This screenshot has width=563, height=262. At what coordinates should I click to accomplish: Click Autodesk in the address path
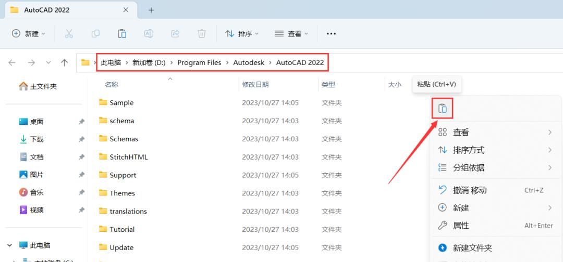coord(249,62)
